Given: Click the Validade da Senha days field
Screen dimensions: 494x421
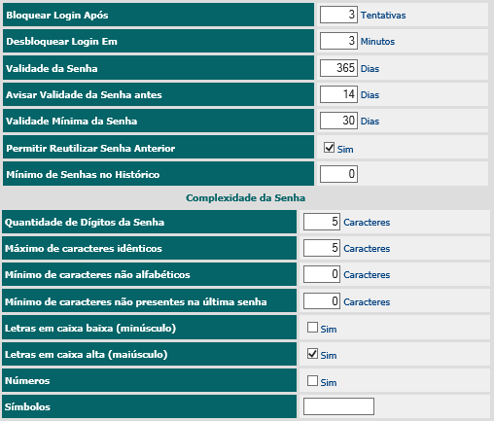Looking at the screenshot, I should coord(338,68).
